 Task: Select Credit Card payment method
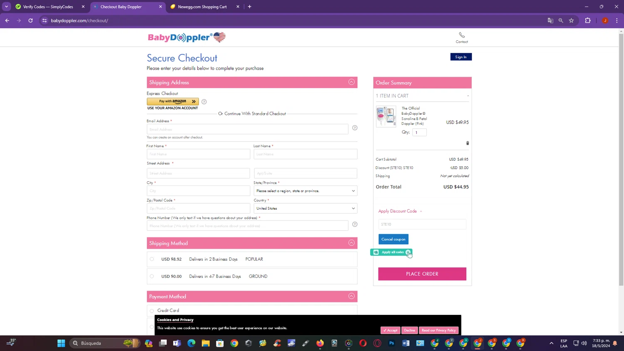pyautogui.click(x=152, y=311)
